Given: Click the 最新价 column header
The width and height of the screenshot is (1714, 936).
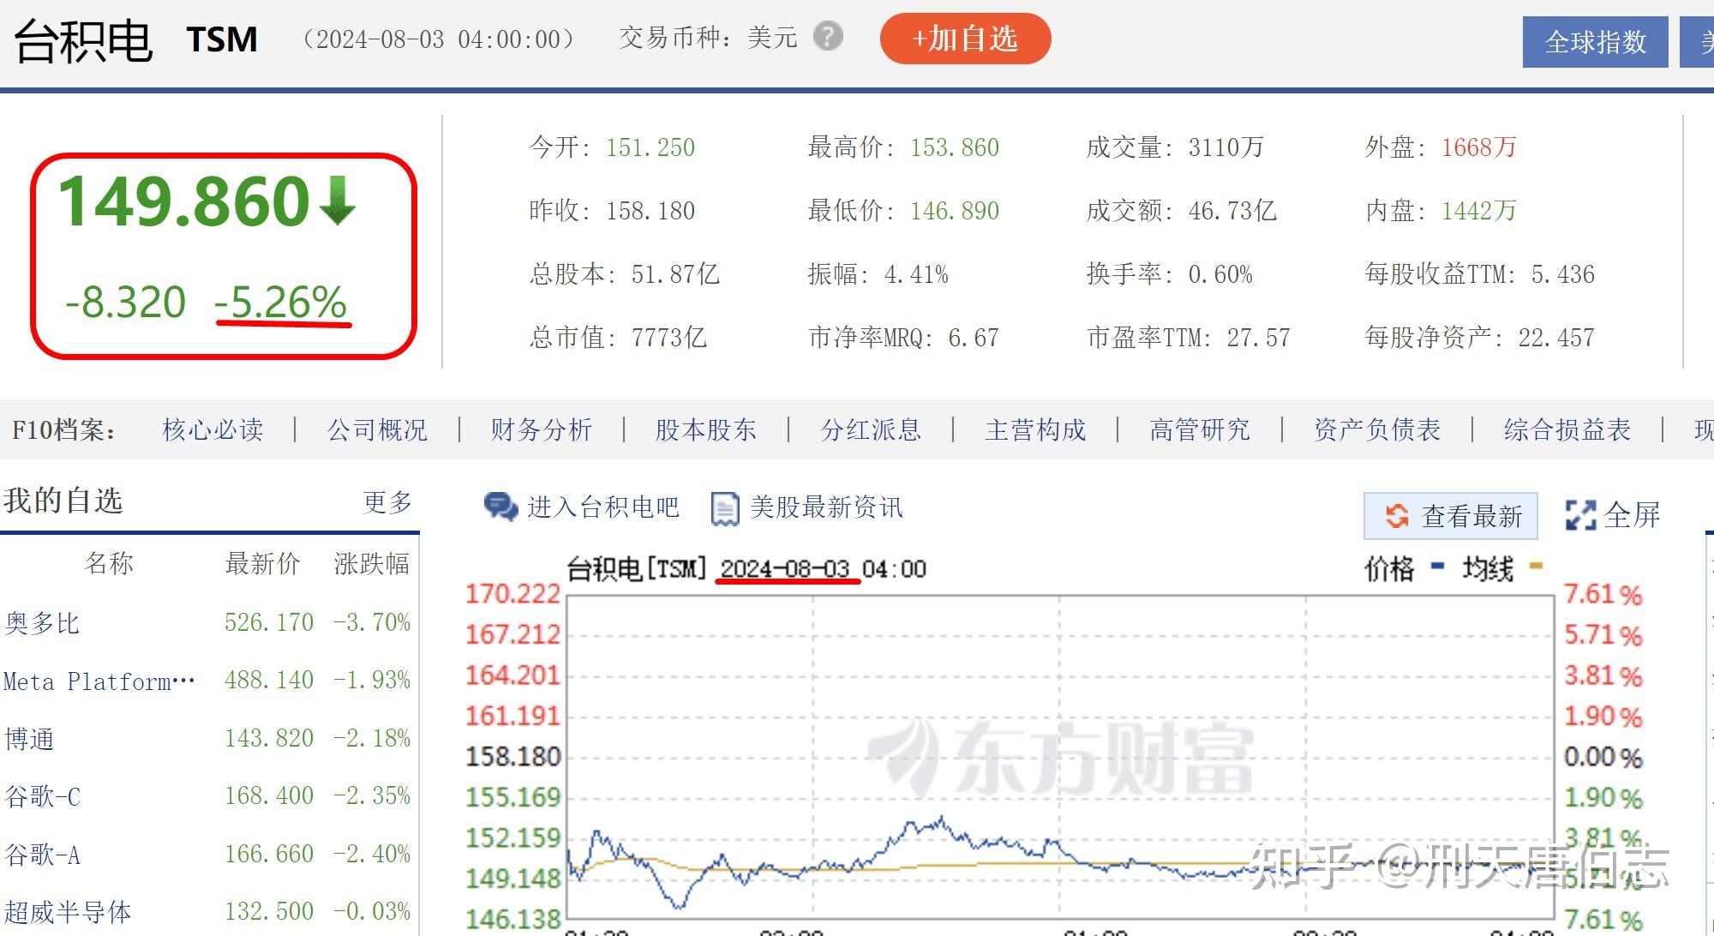Looking at the screenshot, I should coord(262,564).
